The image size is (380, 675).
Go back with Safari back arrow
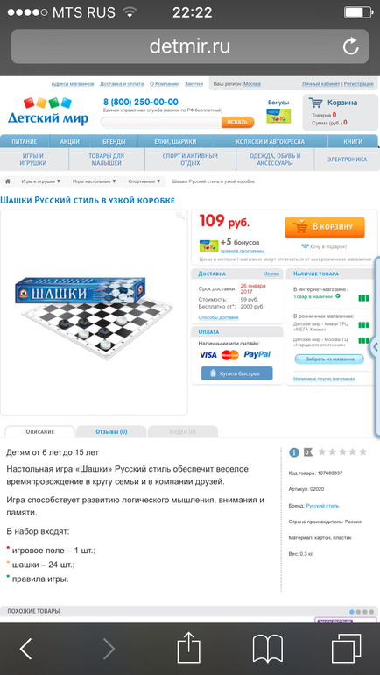click(25, 649)
